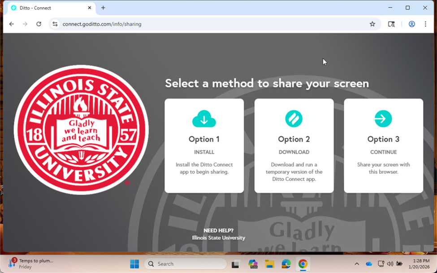
Task: Click the Illinois State University seal logo
Action: 81,130
